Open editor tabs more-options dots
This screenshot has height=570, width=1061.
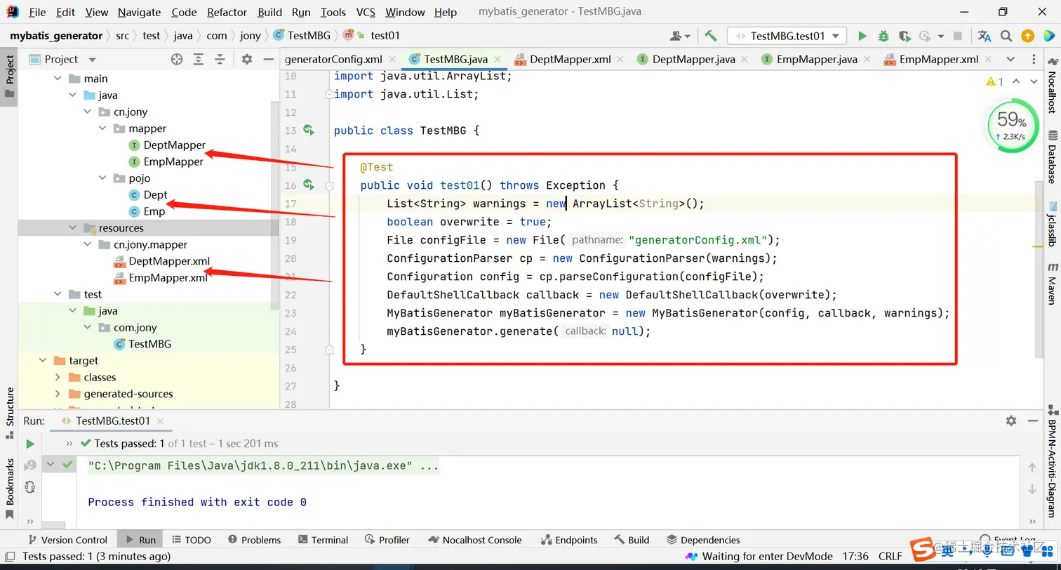coord(1033,59)
